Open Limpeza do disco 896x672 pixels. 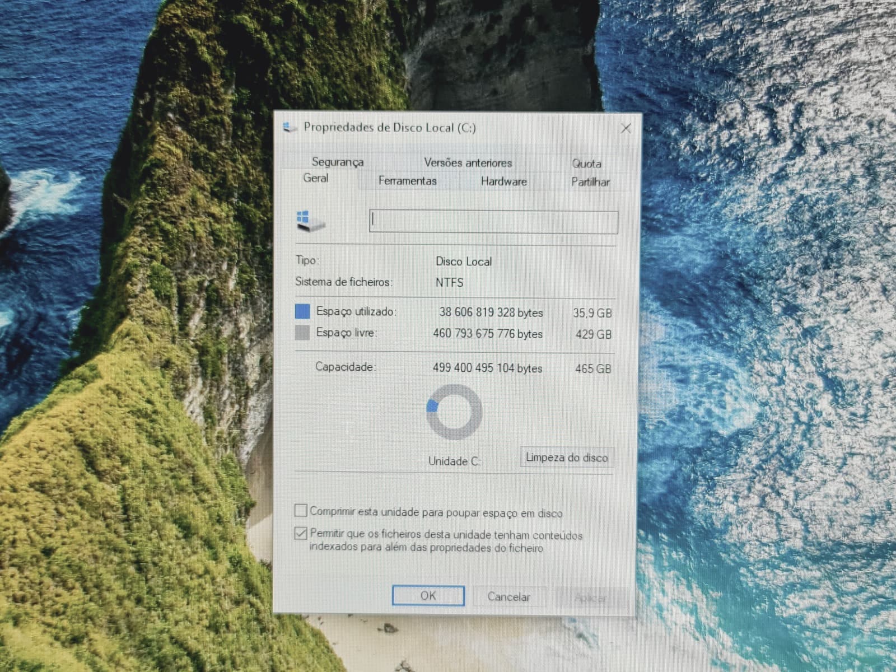(566, 458)
